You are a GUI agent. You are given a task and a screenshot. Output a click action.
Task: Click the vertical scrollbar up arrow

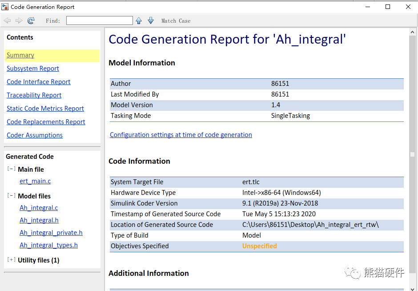(412, 32)
